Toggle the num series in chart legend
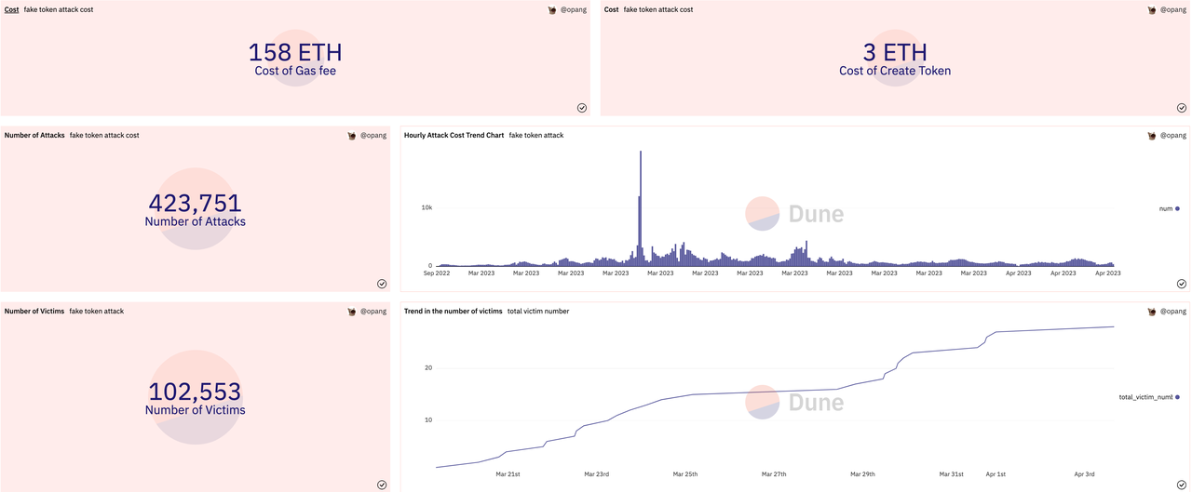Viewport: 1192px width, 492px height. point(1168,209)
